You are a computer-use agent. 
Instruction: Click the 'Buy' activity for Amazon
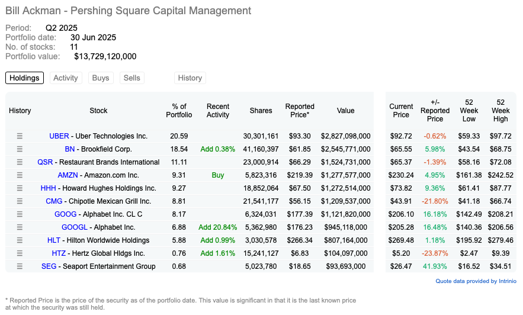[x=218, y=175]
